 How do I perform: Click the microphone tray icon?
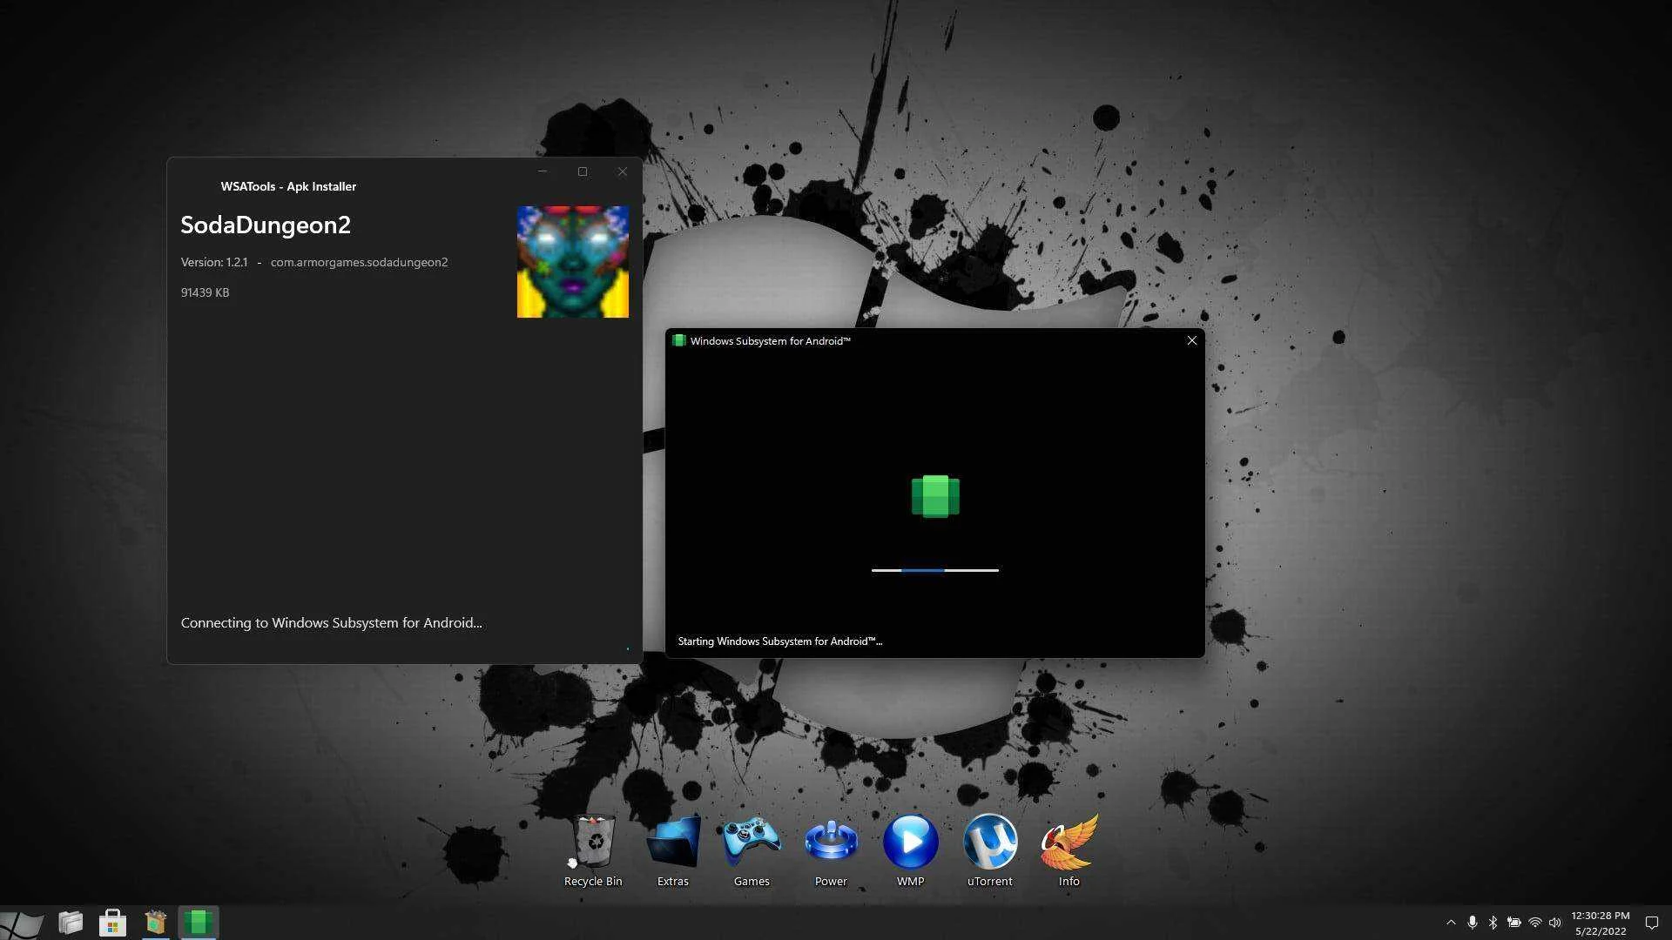[x=1472, y=923]
